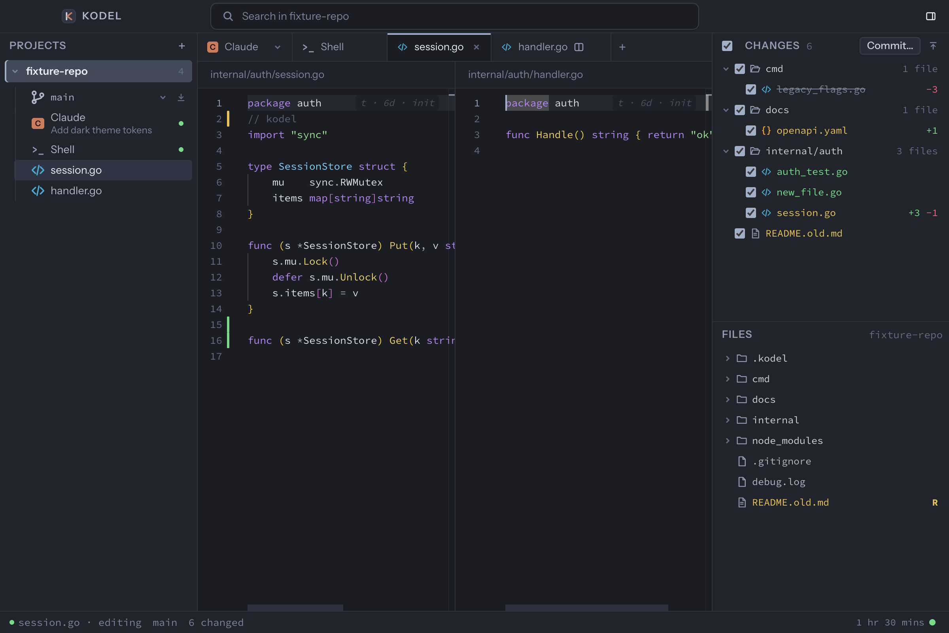Toggle the select-all Changes checkbox
This screenshot has height=633, width=949.
(727, 46)
